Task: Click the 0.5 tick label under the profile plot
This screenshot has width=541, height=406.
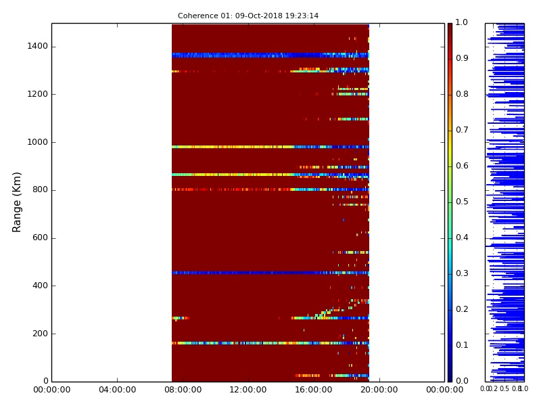Action: [504, 389]
